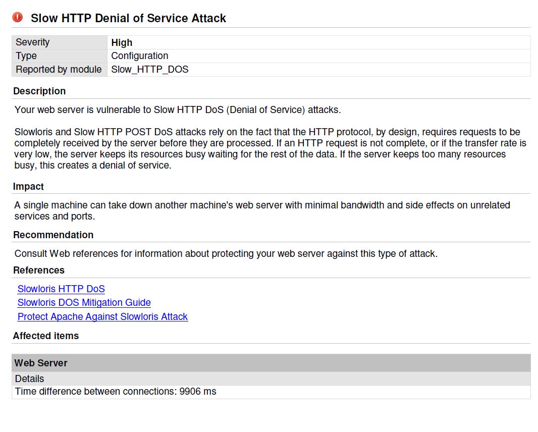Open the Protect Apache Against Slowloris Attack link
Image resolution: width=538 pixels, height=432 pixels.
(102, 316)
